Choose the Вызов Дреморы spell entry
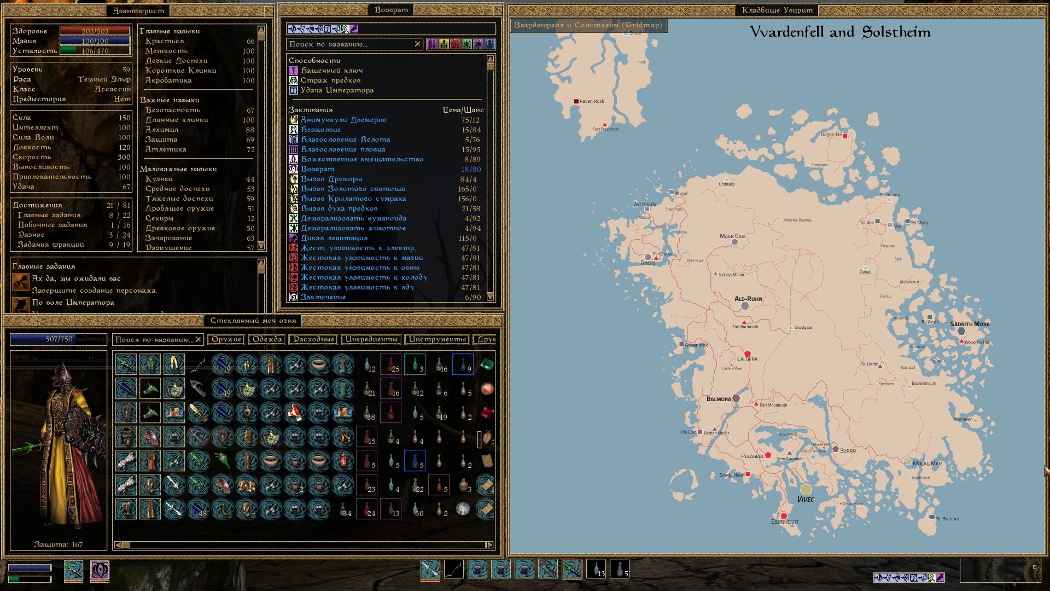1050x591 pixels. 331,179
